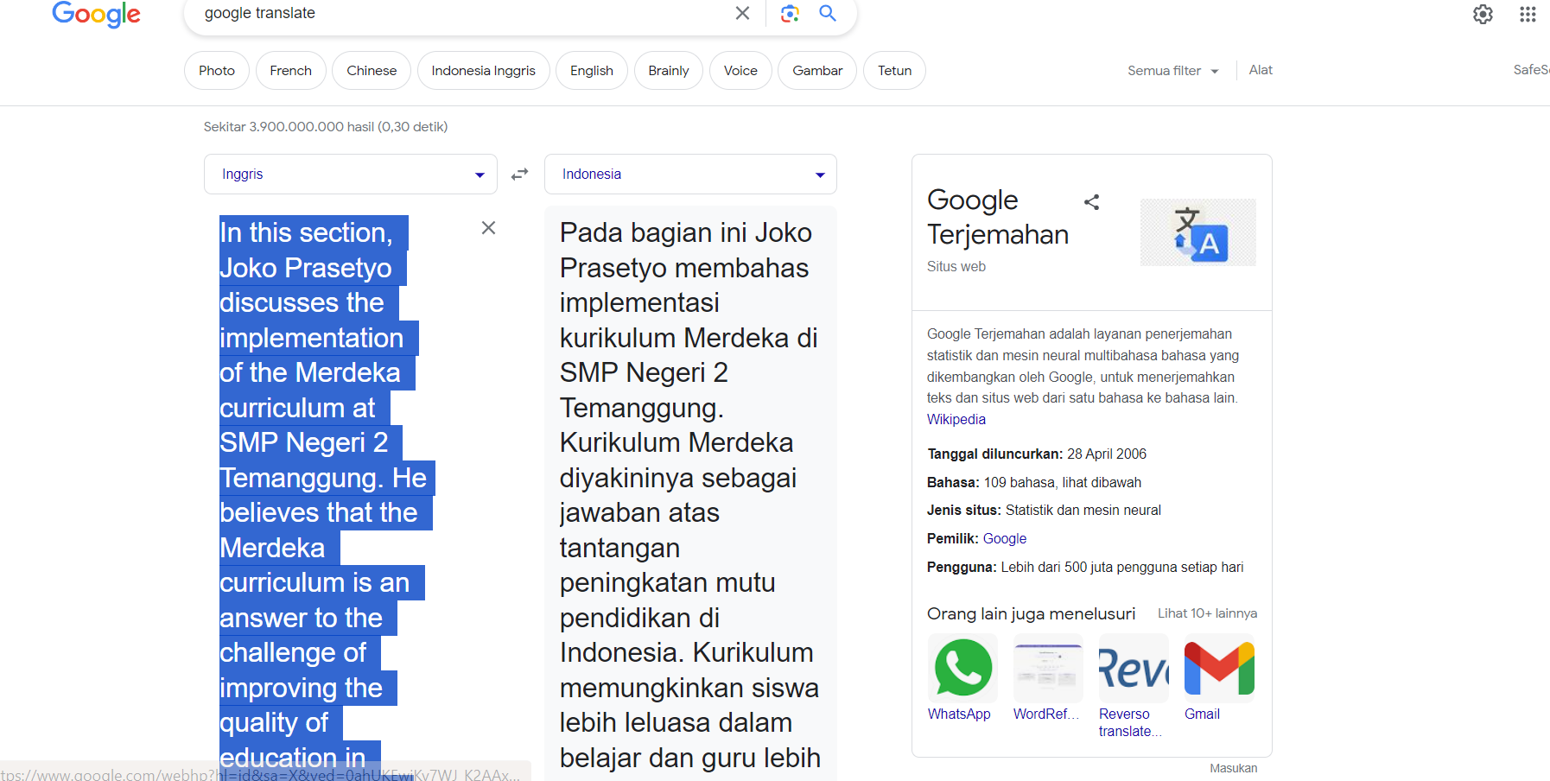
Task: Expand the Inggris source language dropdown
Action: (351, 174)
